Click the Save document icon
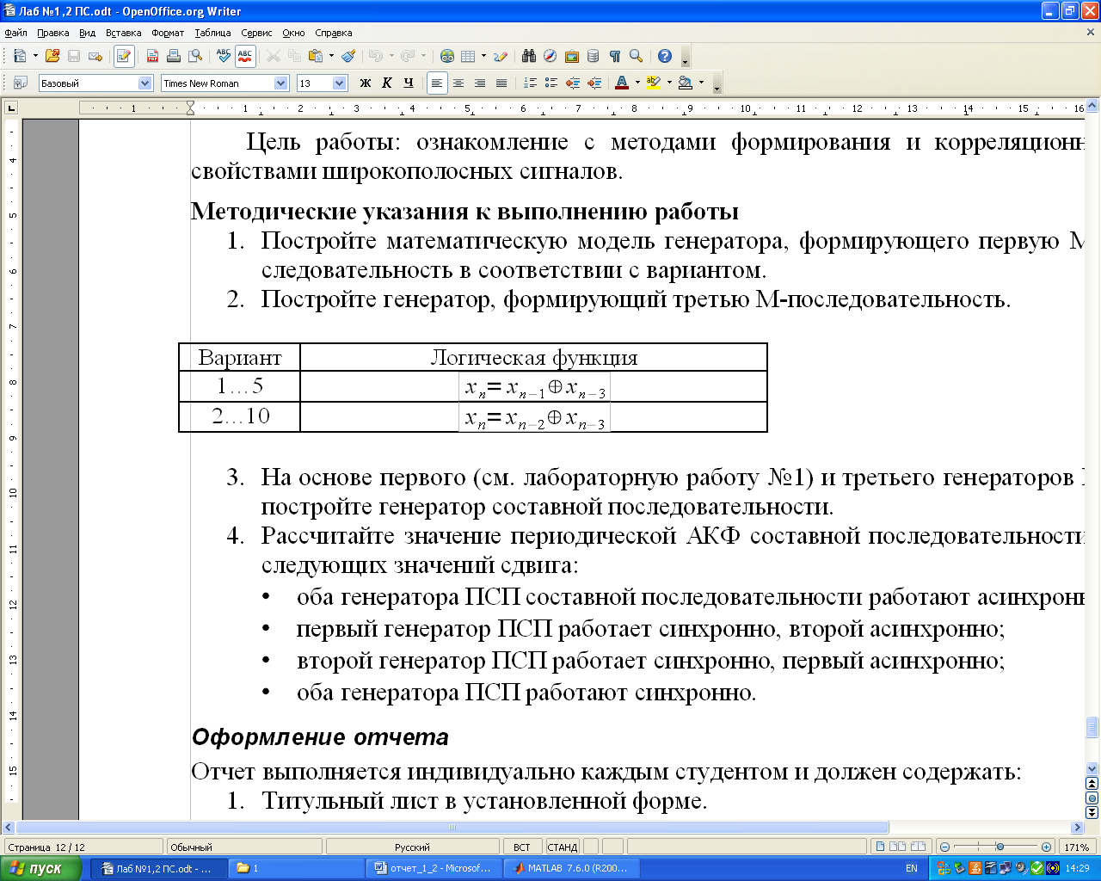 (x=74, y=56)
